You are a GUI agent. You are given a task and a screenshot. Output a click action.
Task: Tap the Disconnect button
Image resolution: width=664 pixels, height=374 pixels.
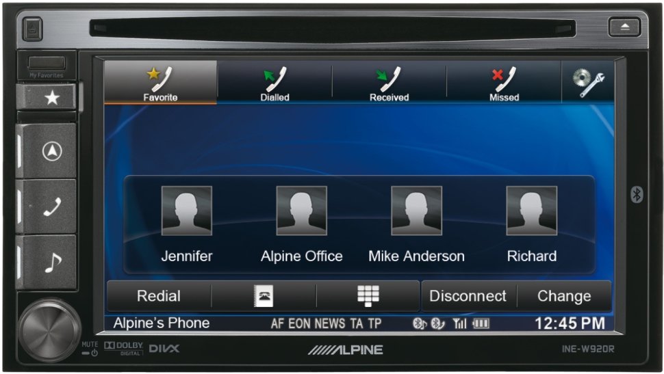[468, 296]
